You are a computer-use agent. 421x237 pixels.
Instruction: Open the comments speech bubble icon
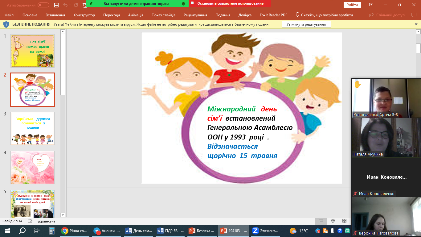pyautogui.click(x=414, y=15)
